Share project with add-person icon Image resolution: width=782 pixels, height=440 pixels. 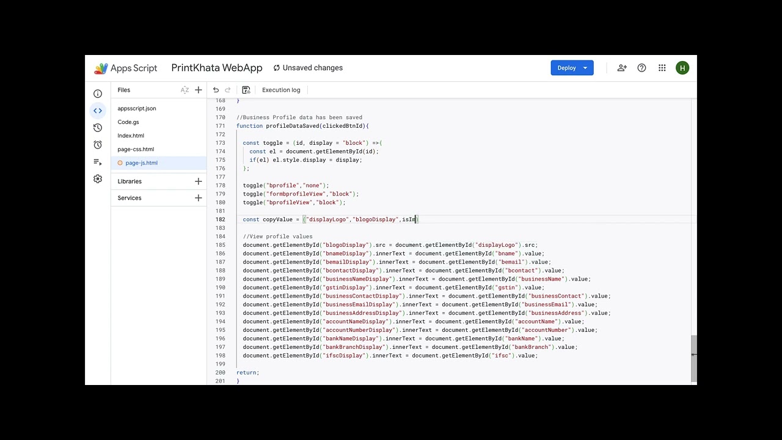click(x=622, y=68)
